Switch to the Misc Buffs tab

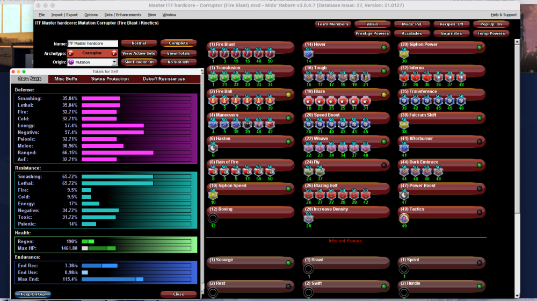66,79
